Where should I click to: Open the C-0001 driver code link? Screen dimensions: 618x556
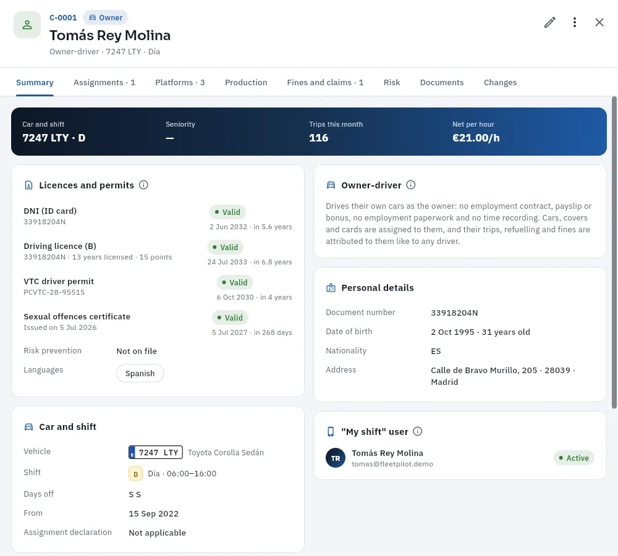(63, 18)
